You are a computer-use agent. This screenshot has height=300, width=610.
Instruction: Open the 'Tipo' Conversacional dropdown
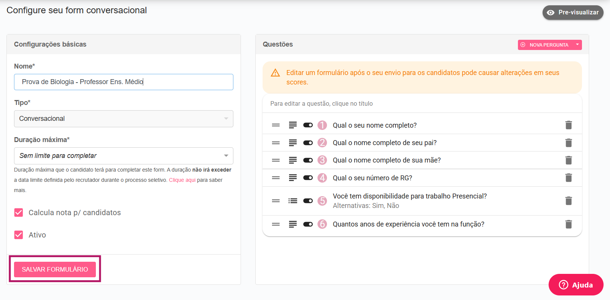[124, 119]
